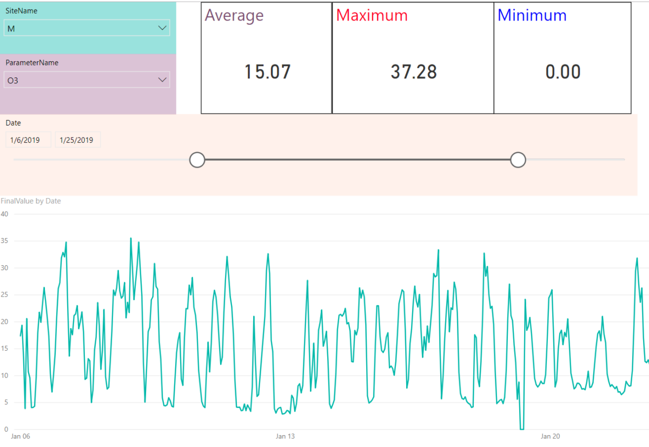
Task: Click the middle of the date range slider track
Action: pyautogui.click(x=357, y=160)
